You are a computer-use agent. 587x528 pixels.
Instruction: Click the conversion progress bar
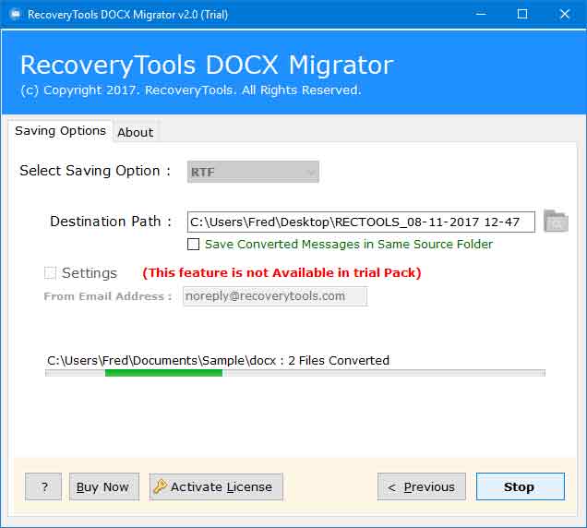[x=295, y=373]
